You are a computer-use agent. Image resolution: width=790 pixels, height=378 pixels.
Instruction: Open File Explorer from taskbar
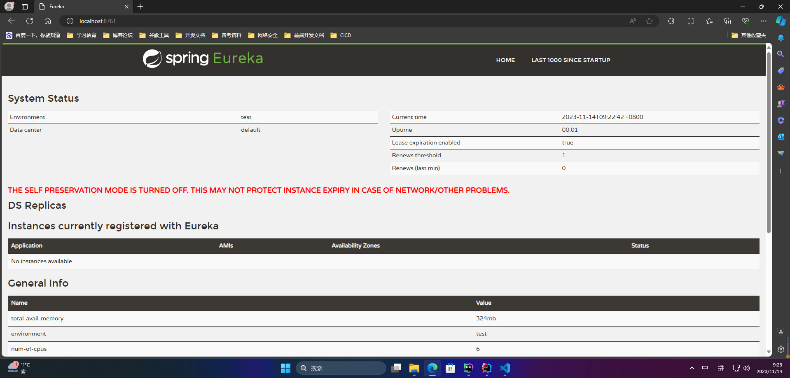pyautogui.click(x=414, y=368)
